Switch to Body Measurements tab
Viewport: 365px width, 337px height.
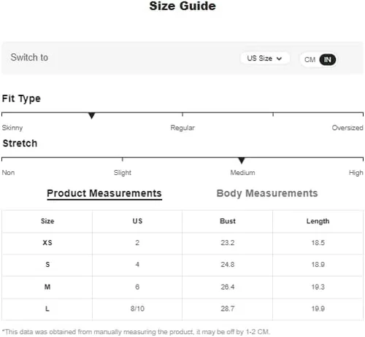[x=267, y=193]
